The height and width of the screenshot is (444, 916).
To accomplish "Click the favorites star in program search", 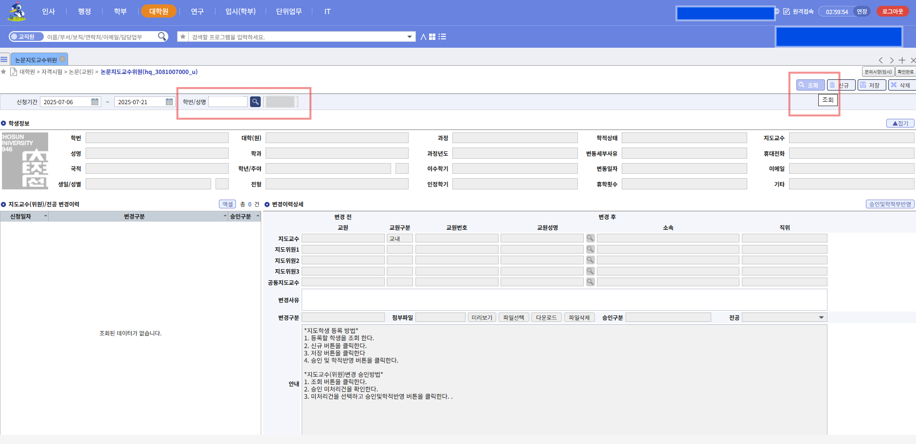I will [x=183, y=37].
